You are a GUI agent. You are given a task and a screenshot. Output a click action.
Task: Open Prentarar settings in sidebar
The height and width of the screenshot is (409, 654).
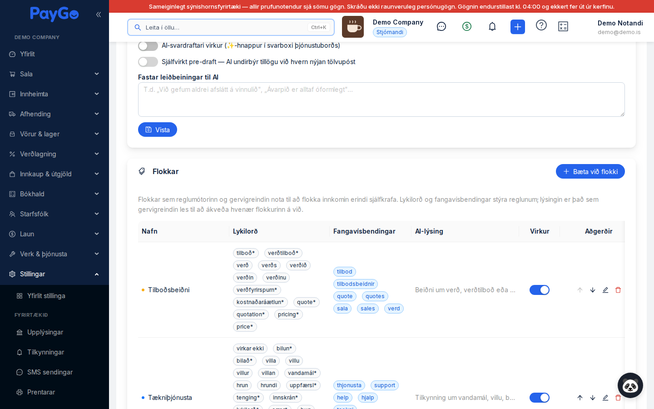(x=54, y=392)
